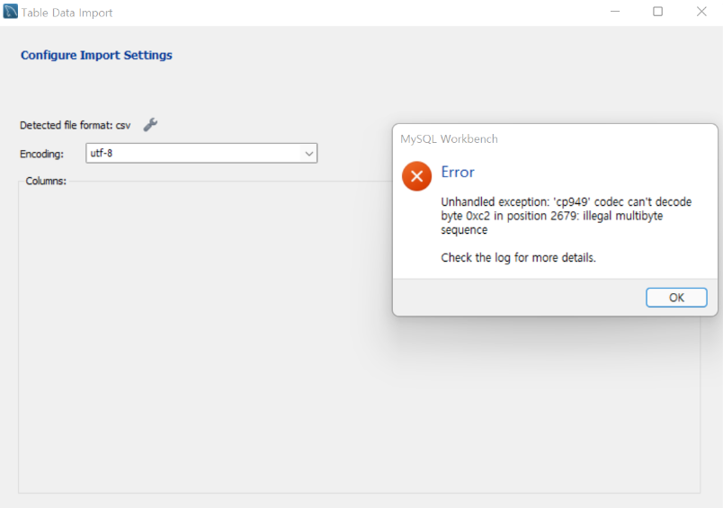Minimize the Table Data Import window

coord(615,13)
